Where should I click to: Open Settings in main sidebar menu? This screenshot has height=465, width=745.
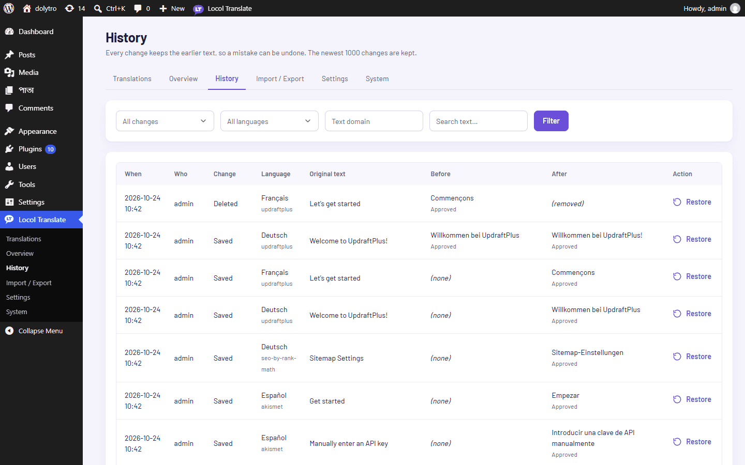41,202
